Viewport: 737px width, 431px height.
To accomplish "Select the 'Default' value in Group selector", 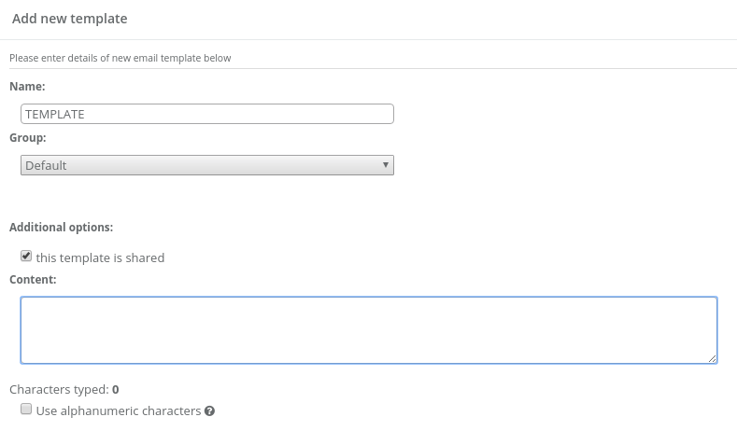I will point(47,165).
